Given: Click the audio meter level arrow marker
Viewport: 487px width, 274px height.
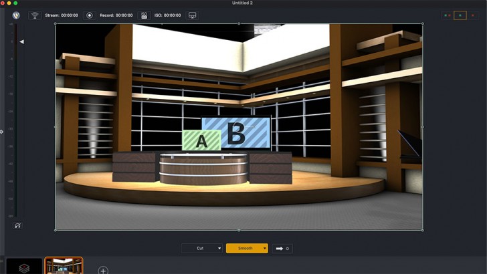Looking at the screenshot, I should click(x=21, y=41).
